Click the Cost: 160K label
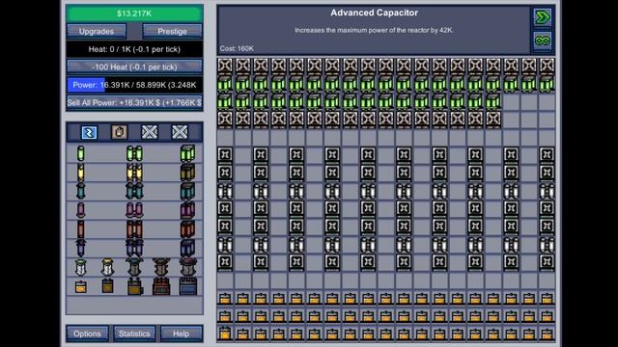The image size is (618, 347). [237, 49]
